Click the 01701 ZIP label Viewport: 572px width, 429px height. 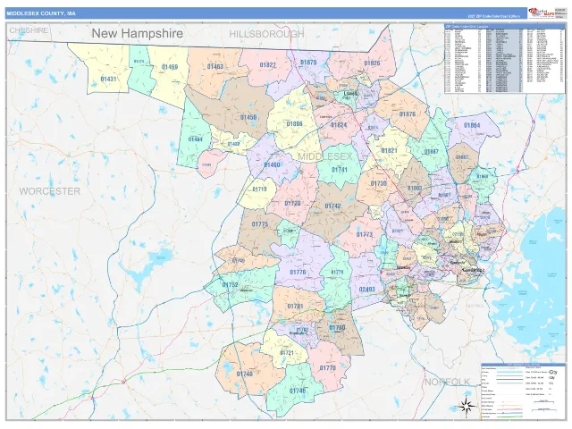[295, 306]
